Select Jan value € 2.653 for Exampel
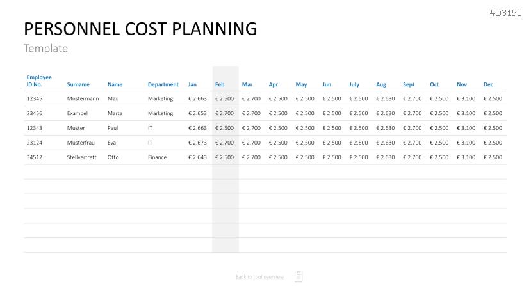This screenshot has height=298, width=531. point(197,113)
